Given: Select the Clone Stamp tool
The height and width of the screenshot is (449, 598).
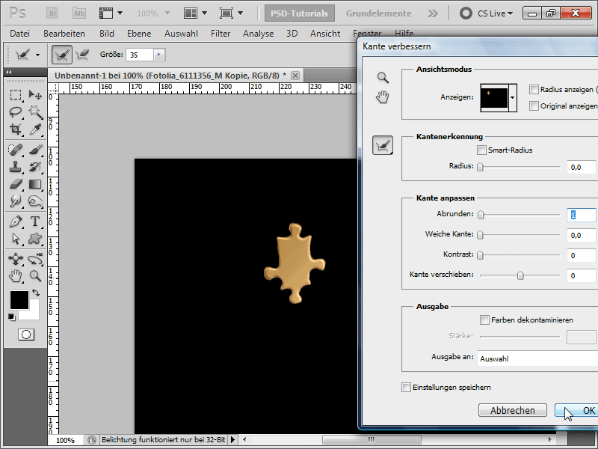Looking at the screenshot, I should click(x=16, y=167).
